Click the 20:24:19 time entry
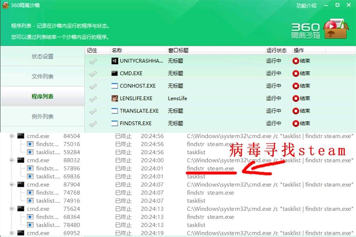Screen dimensions: 356x237 pyautogui.click(x=152, y=233)
